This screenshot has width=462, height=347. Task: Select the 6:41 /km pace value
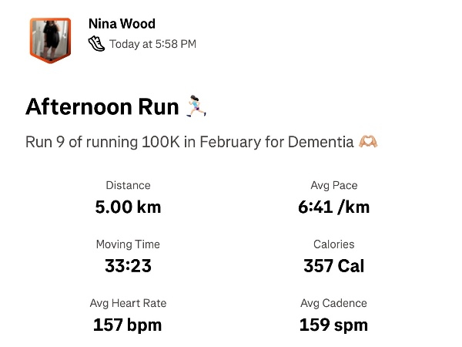tap(333, 207)
